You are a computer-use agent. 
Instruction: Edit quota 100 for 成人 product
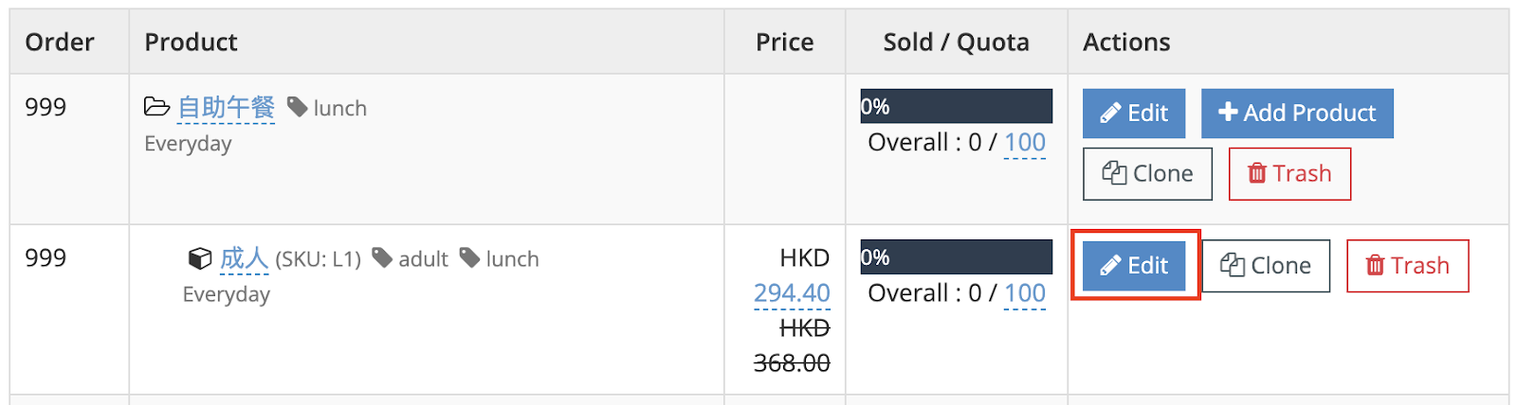click(x=1025, y=293)
